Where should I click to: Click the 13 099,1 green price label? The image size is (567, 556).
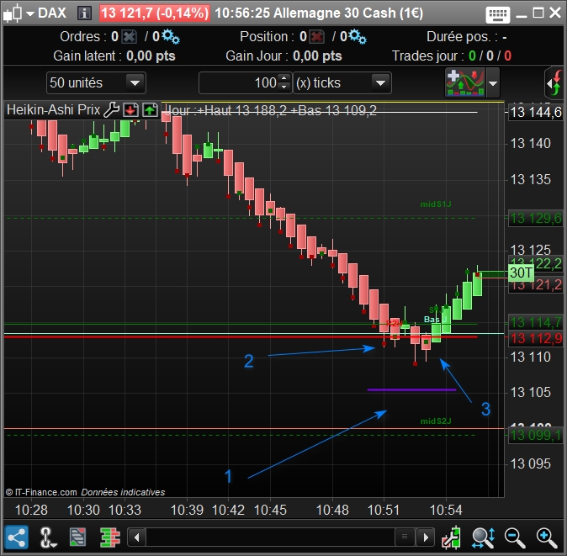[536, 435]
